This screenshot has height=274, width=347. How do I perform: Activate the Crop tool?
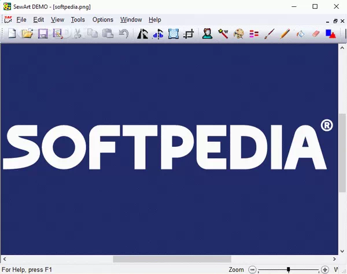(x=189, y=34)
